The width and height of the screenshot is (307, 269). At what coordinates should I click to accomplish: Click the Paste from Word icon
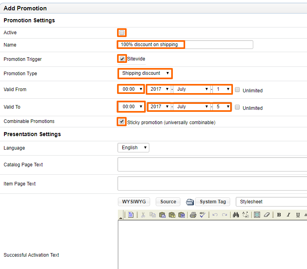point(182,215)
